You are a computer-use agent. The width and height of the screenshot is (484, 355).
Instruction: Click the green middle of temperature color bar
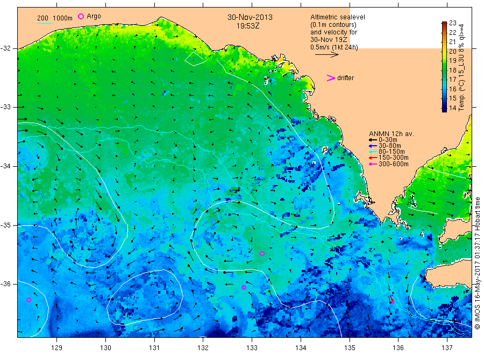(x=444, y=68)
